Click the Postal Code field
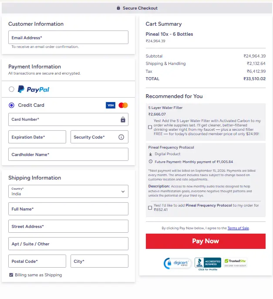 pos(37,261)
